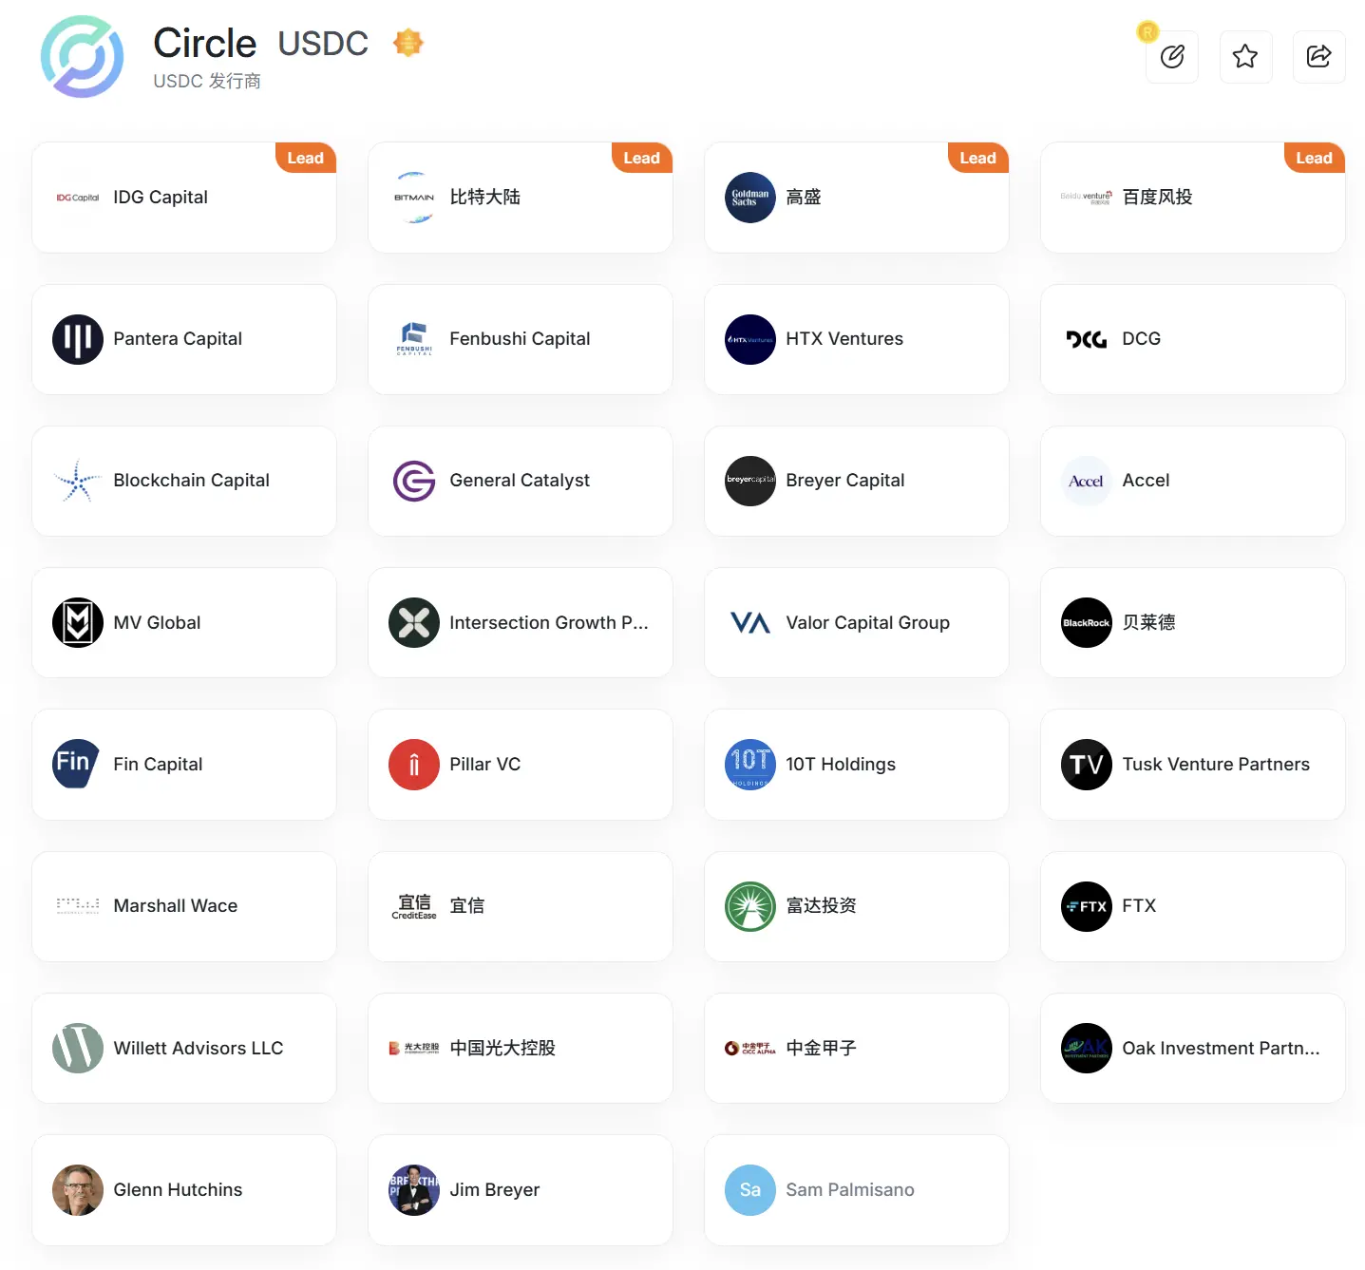Click the share icon button

coord(1318,57)
